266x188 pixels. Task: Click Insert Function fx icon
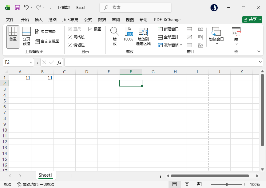(59, 62)
